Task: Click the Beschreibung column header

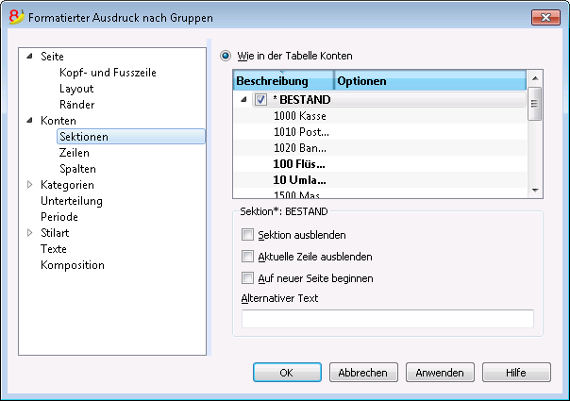Action: click(x=283, y=81)
